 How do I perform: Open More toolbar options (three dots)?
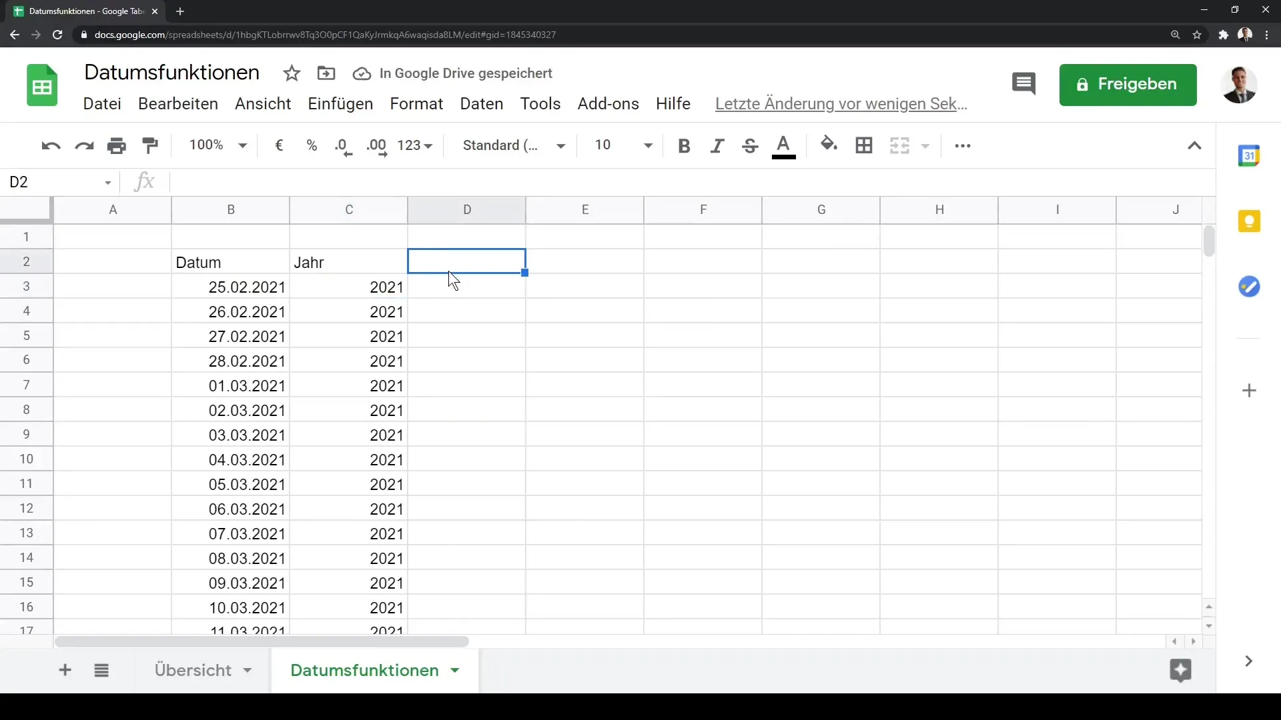click(963, 146)
